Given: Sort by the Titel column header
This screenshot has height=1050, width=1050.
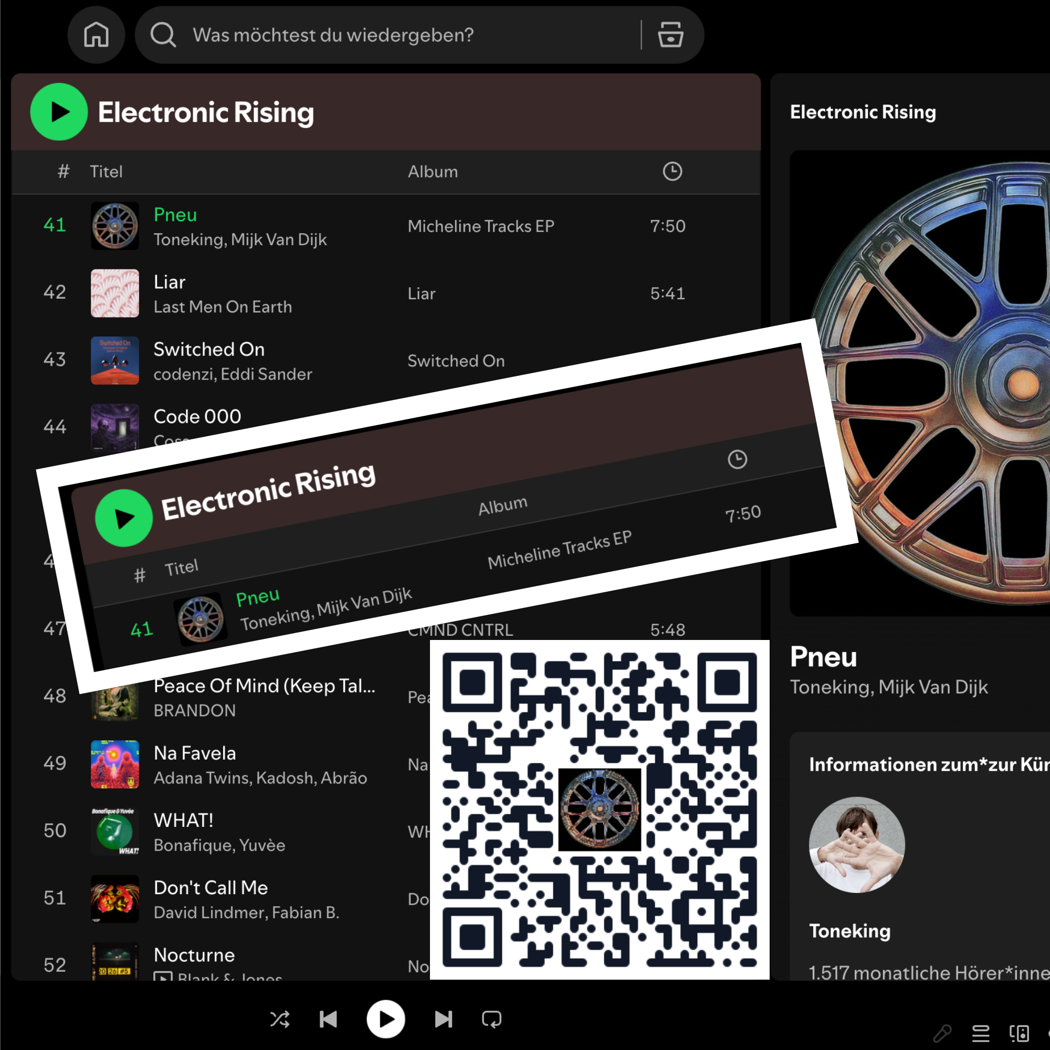Looking at the screenshot, I should [x=106, y=172].
